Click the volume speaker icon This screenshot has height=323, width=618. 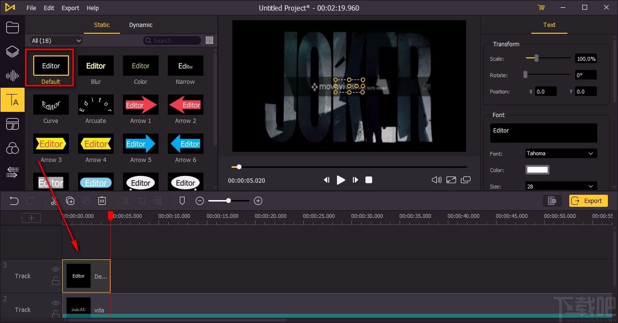(436, 180)
